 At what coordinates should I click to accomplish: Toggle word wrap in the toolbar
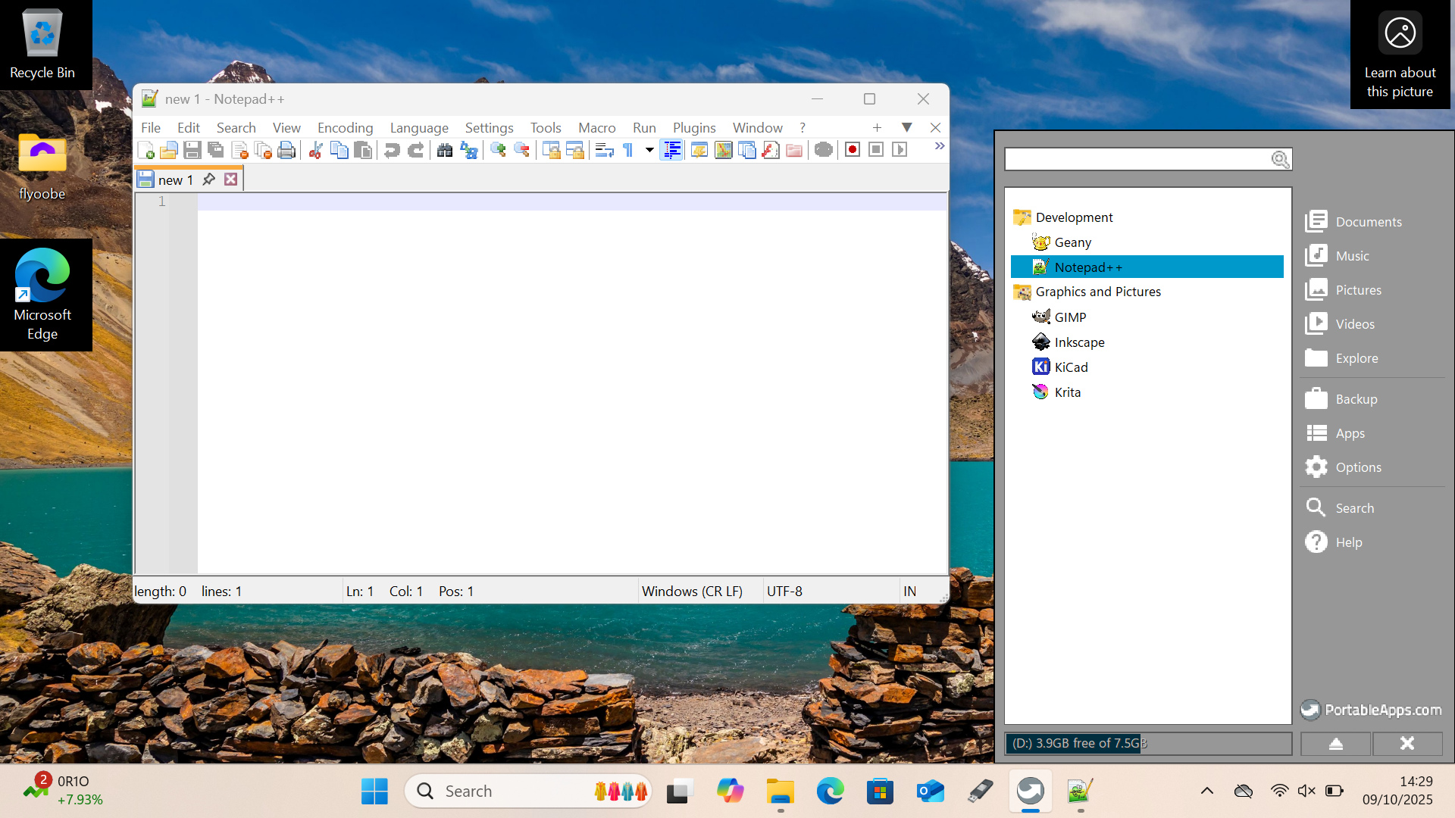(604, 150)
